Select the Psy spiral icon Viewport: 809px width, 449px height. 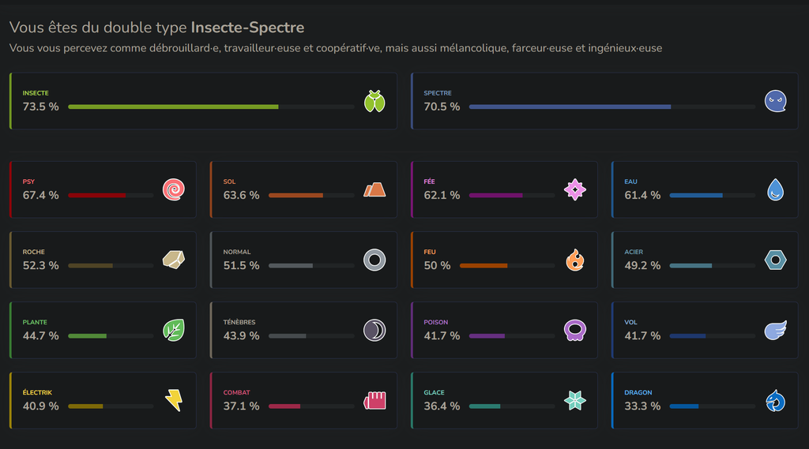point(174,189)
